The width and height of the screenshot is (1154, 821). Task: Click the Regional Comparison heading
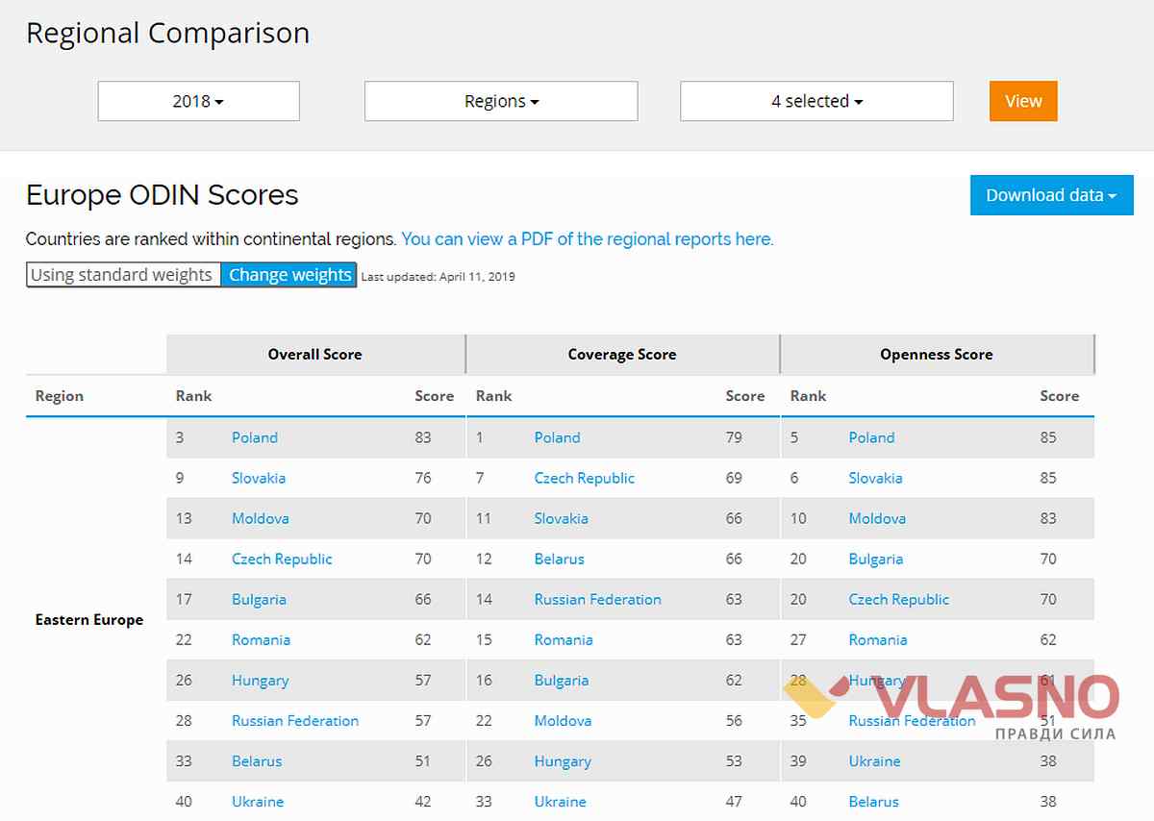[x=168, y=33]
